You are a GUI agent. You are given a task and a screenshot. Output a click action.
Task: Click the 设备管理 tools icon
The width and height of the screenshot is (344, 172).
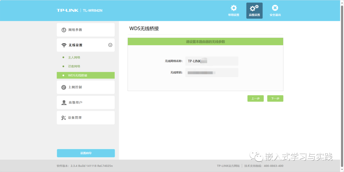[x=64, y=118]
